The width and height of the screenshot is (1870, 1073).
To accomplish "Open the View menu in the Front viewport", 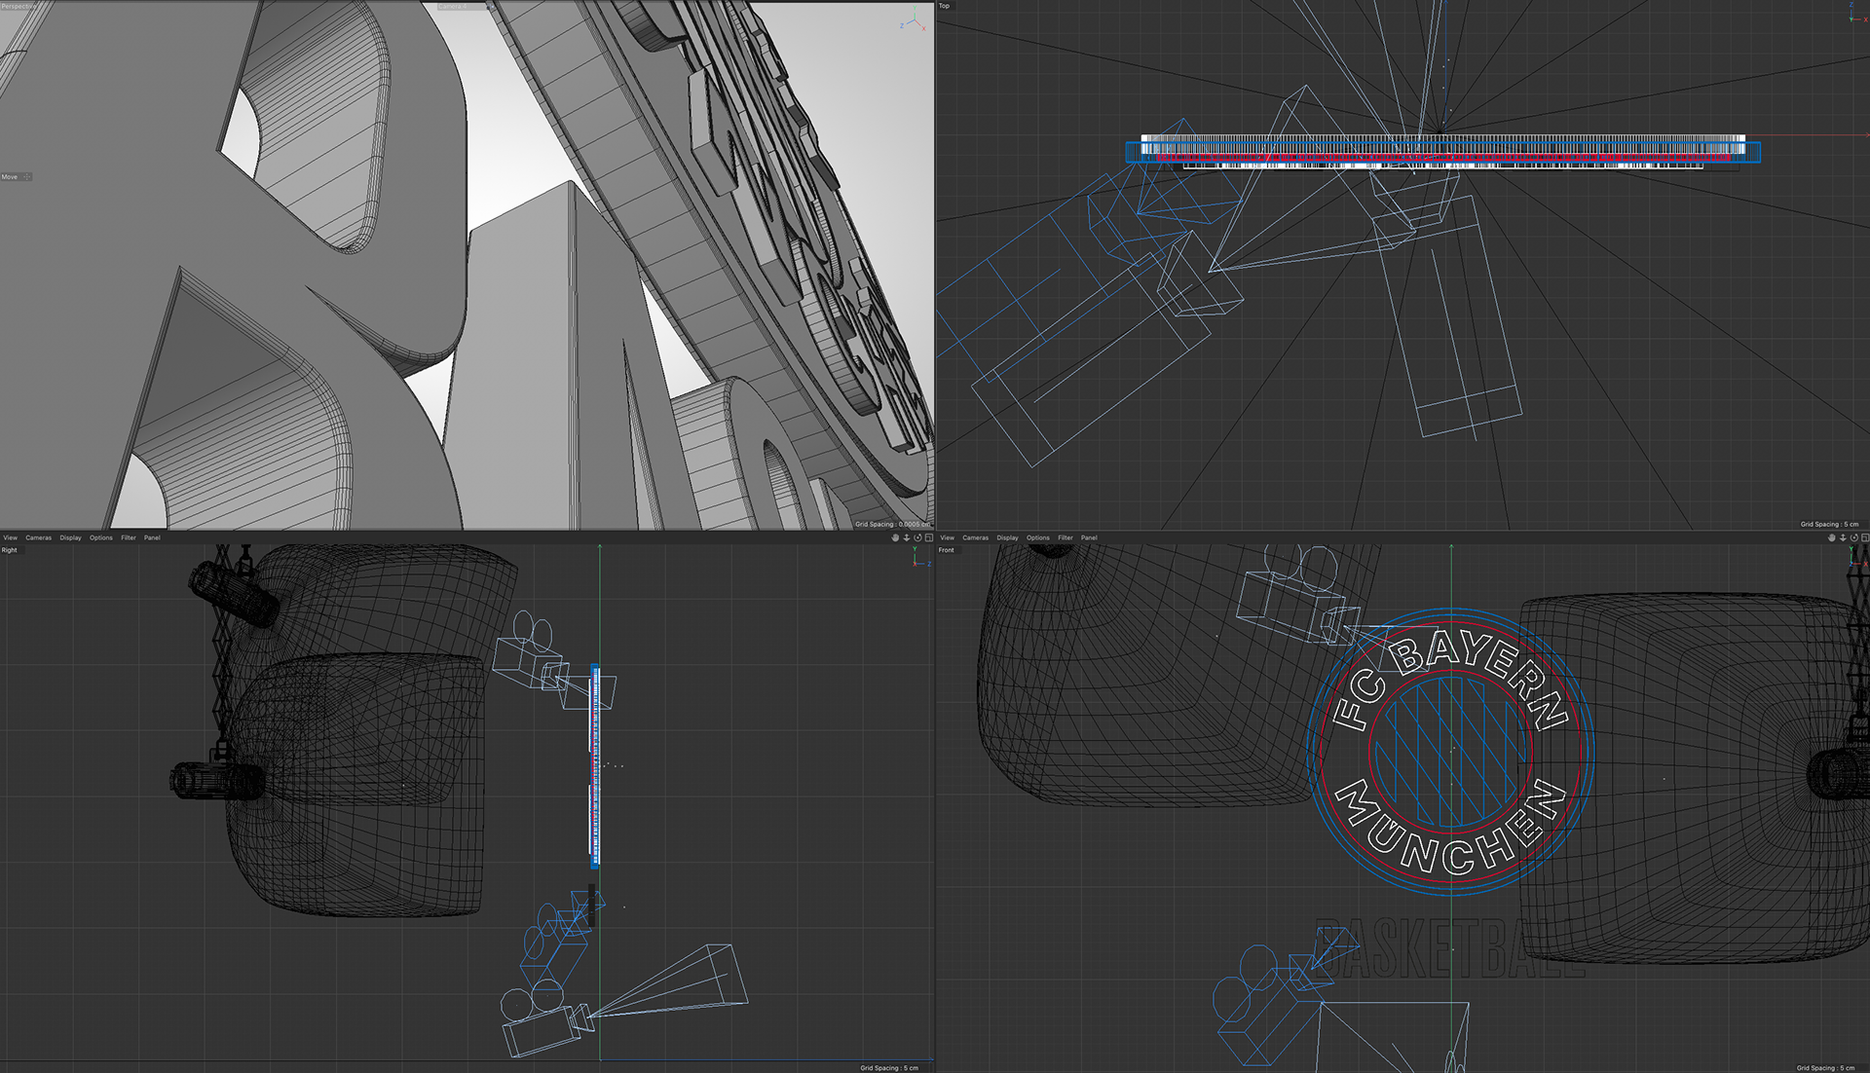I will click(947, 537).
